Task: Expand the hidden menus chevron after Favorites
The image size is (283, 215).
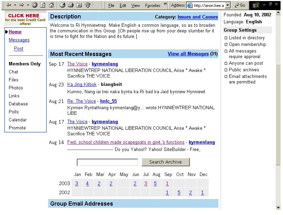Action: click(x=165, y=4)
